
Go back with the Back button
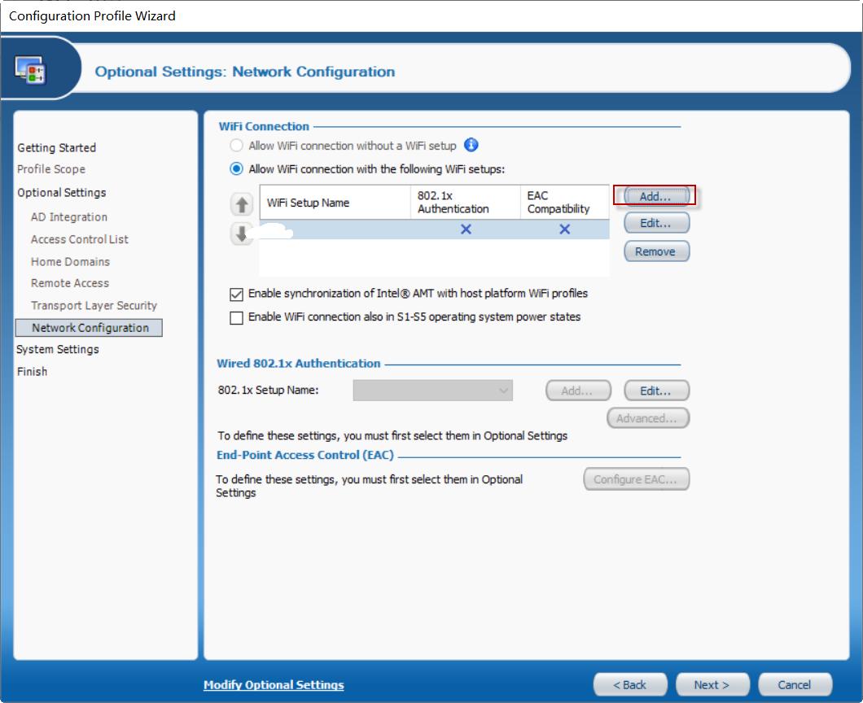point(629,685)
